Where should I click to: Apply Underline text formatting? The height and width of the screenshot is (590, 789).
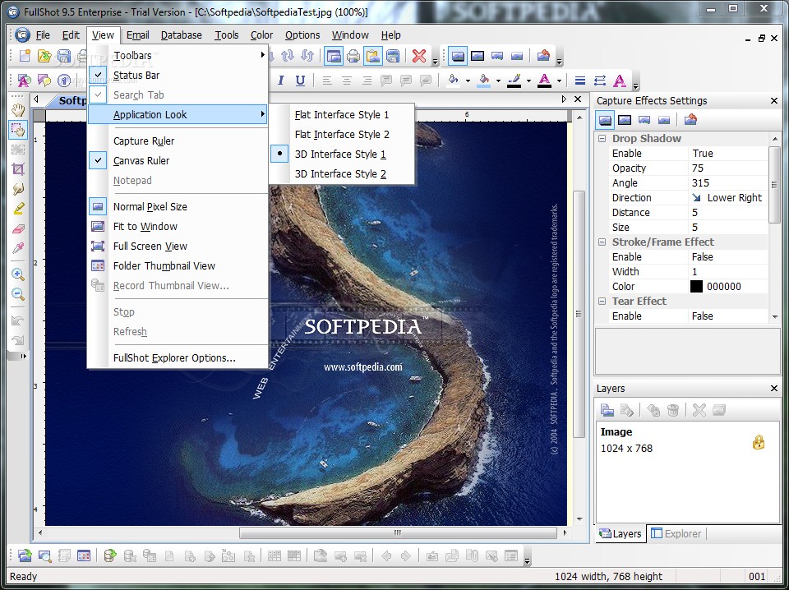301,81
